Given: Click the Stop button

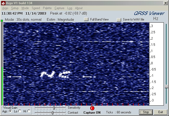Looking at the screenshot, I should [x=146, y=112].
